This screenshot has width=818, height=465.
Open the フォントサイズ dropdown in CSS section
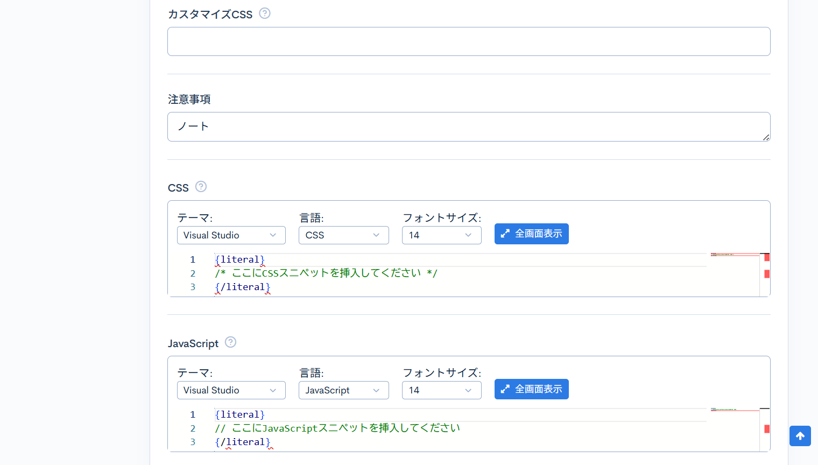coord(441,235)
